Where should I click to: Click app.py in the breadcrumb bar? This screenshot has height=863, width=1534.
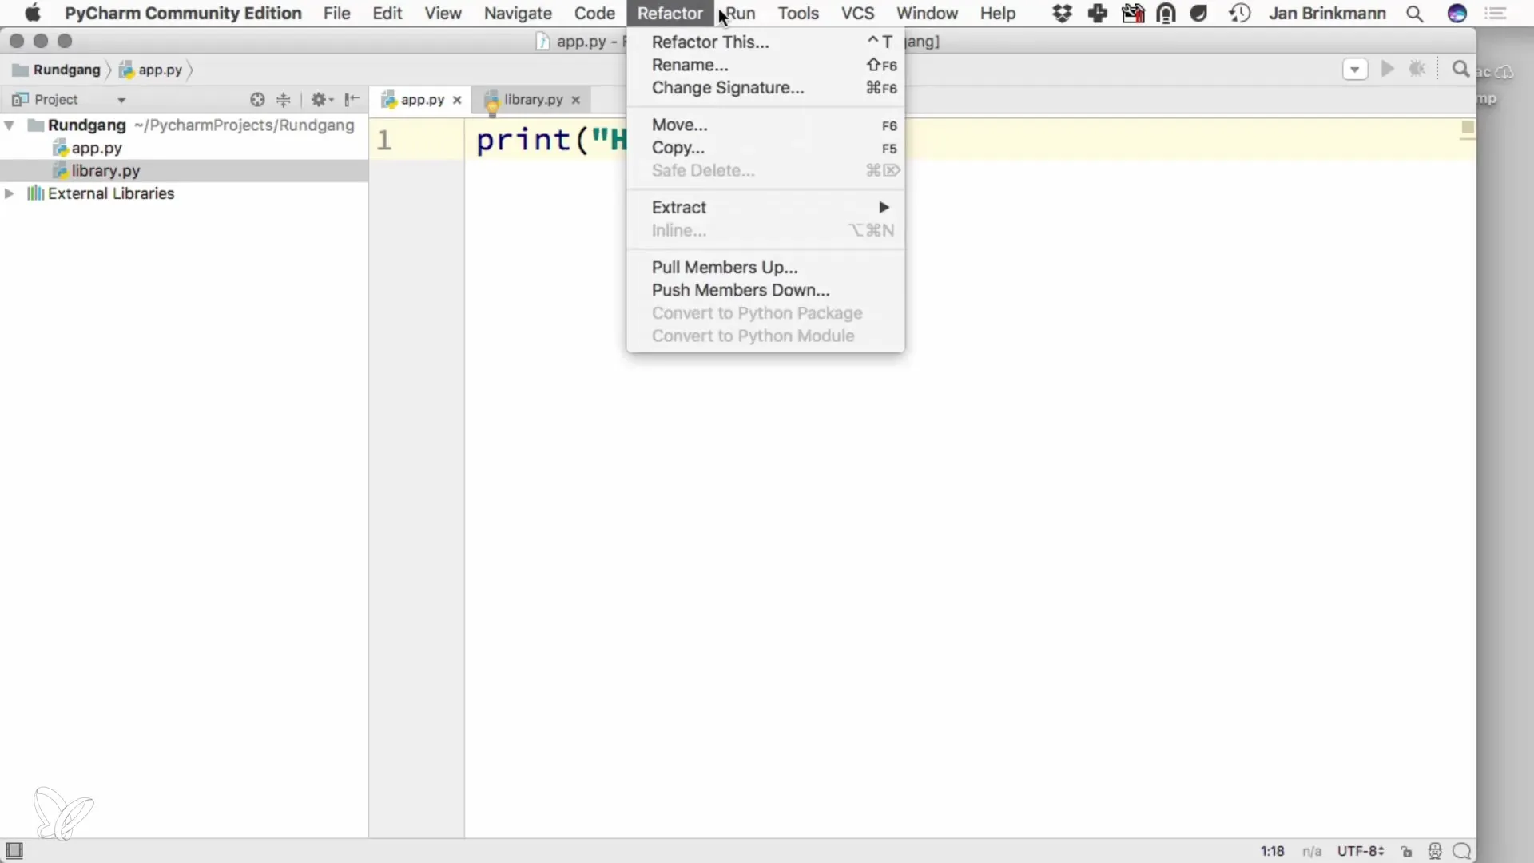tap(151, 70)
